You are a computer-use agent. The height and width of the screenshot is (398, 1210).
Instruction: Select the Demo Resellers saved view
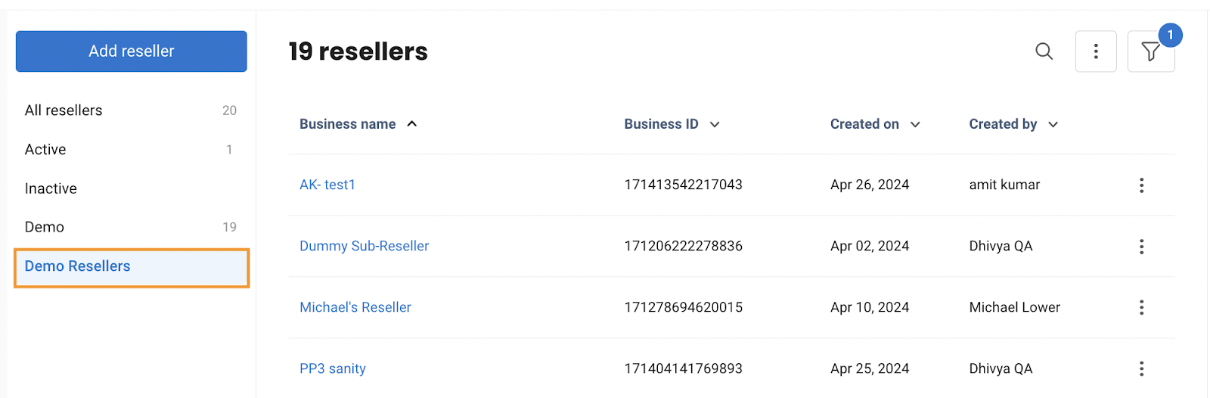(132, 267)
